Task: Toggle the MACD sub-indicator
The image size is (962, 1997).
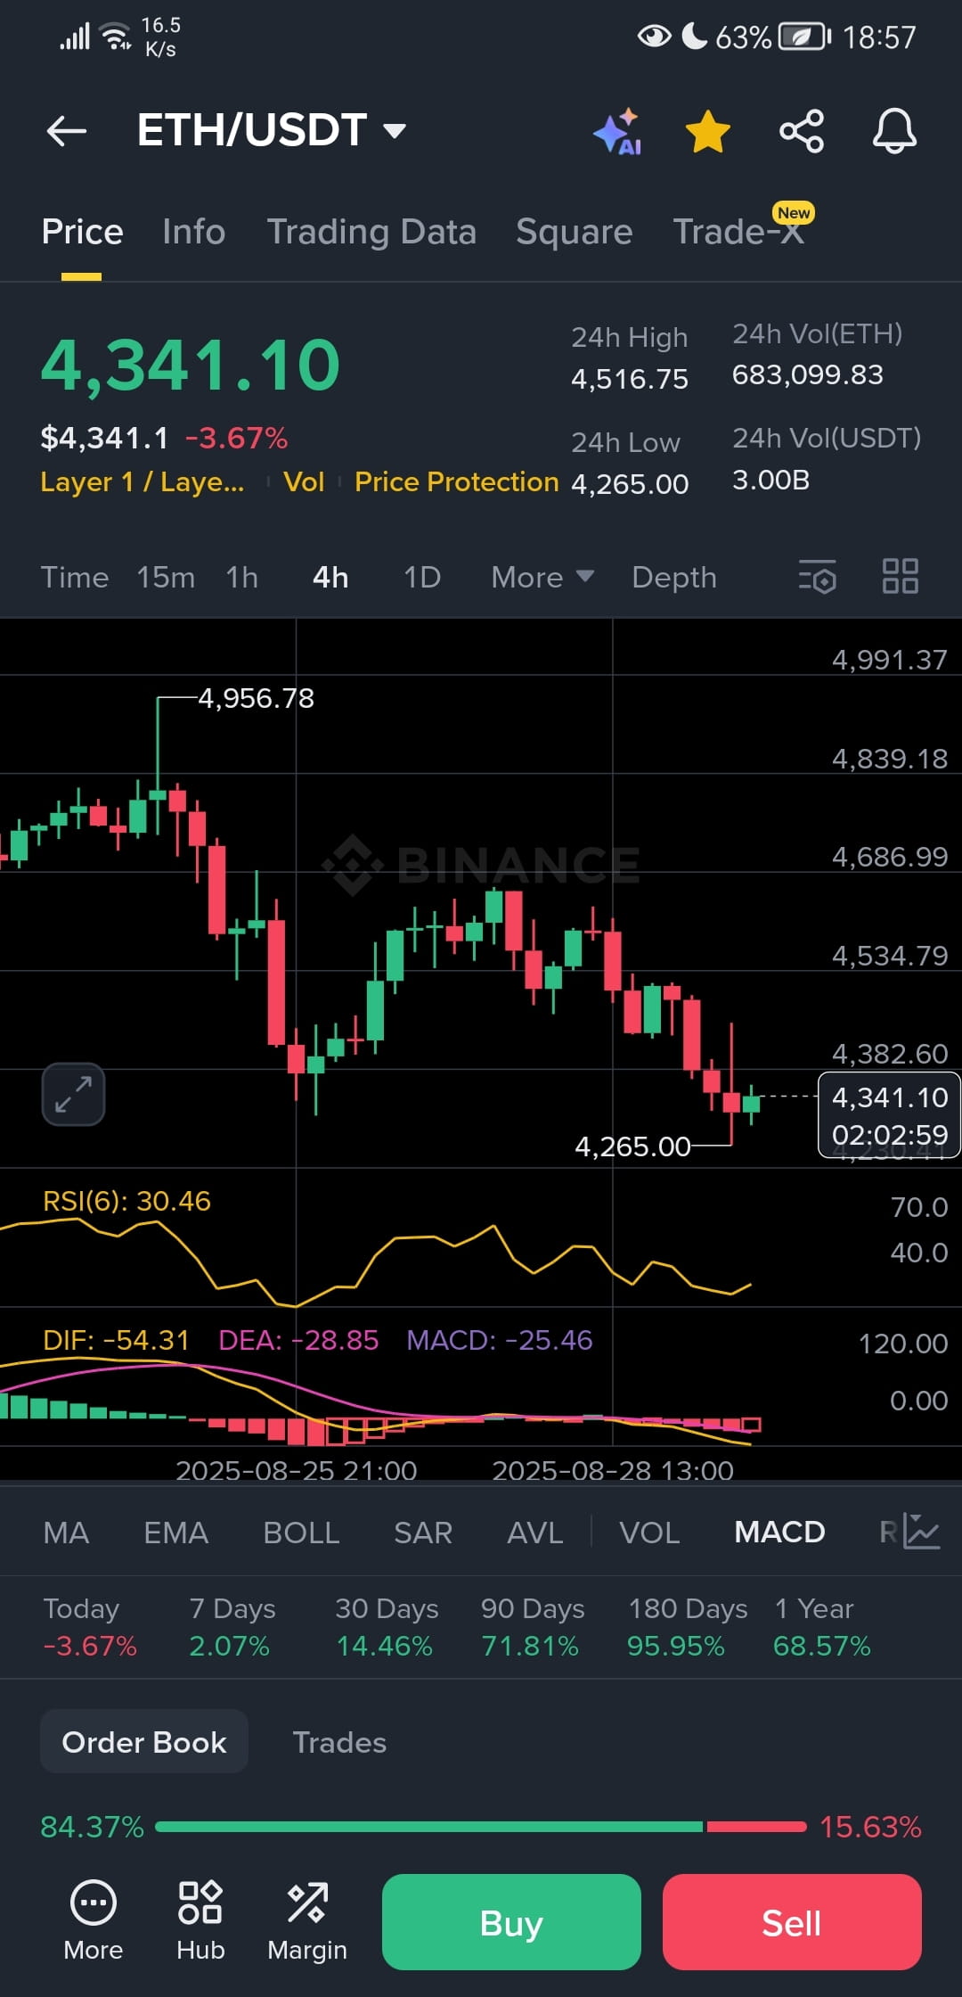Action: pos(779,1533)
